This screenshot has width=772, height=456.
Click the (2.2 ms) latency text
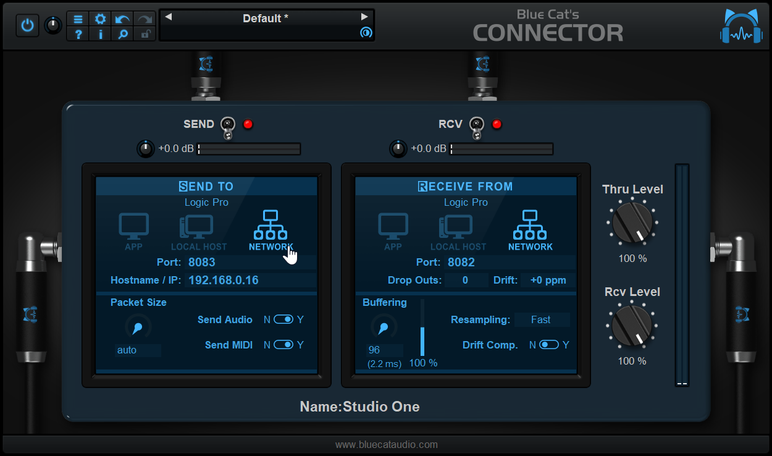pyautogui.click(x=384, y=364)
